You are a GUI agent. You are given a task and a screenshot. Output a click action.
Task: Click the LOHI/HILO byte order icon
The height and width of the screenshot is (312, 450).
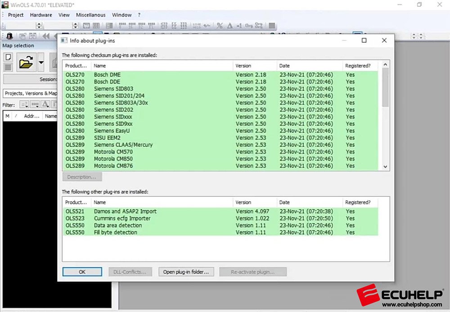tap(197, 26)
